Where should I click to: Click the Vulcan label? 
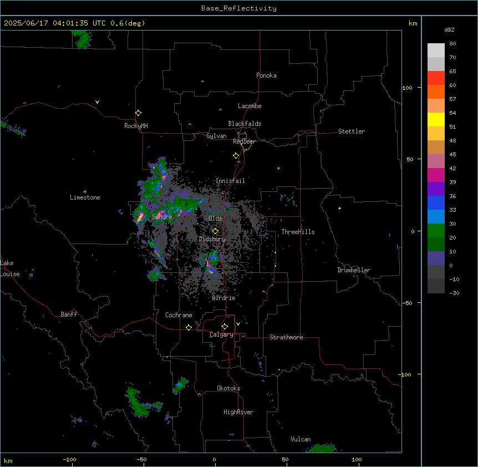(301, 439)
